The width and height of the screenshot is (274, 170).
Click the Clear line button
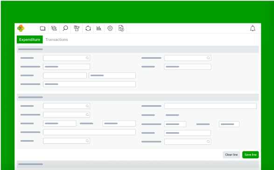[x=231, y=155]
